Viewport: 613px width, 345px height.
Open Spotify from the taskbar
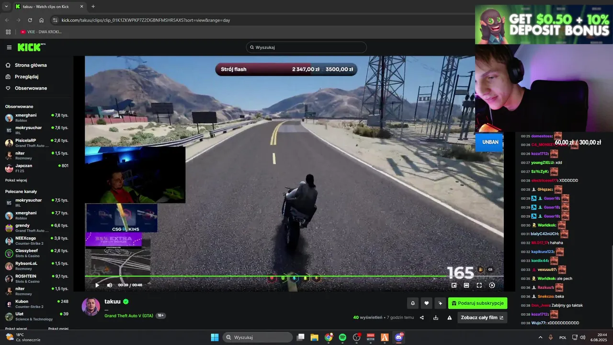[x=342, y=337]
